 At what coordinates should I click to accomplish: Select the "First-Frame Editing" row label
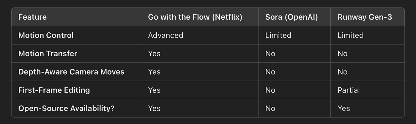[54, 90]
